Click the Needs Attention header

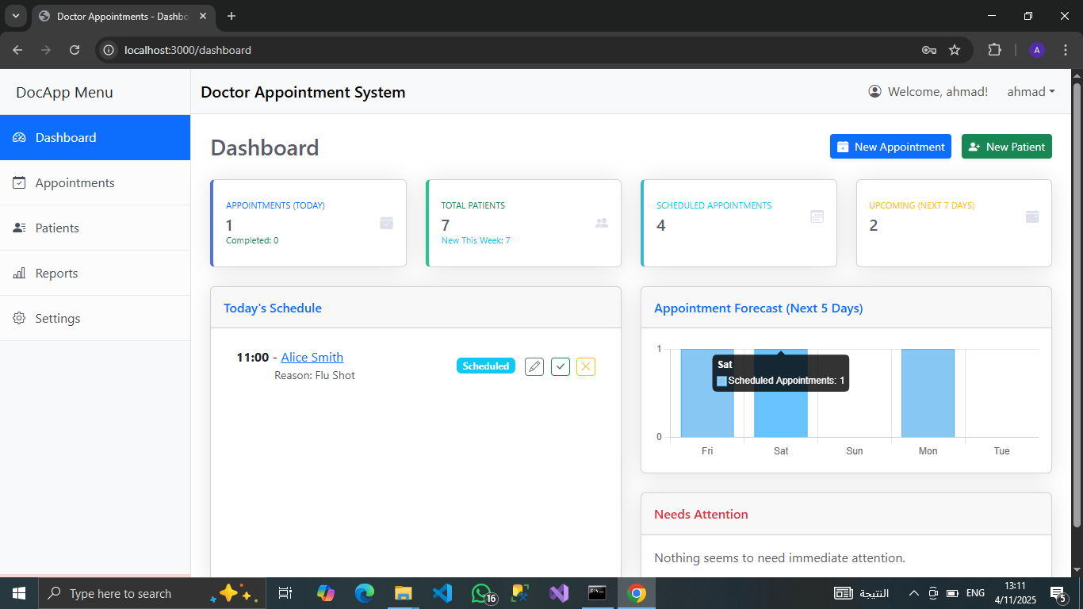846,514
